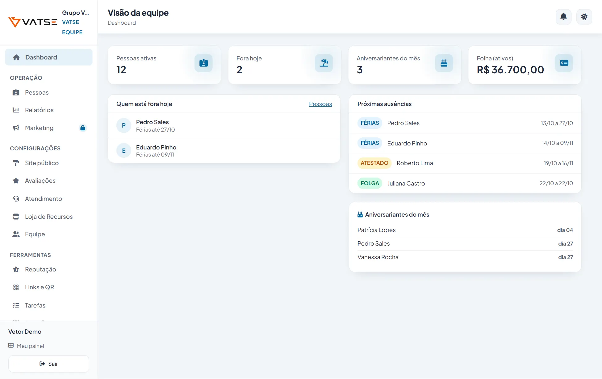The image size is (602, 379).
Task: Click dia 04 birthday date
Action: (x=565, y=230)
